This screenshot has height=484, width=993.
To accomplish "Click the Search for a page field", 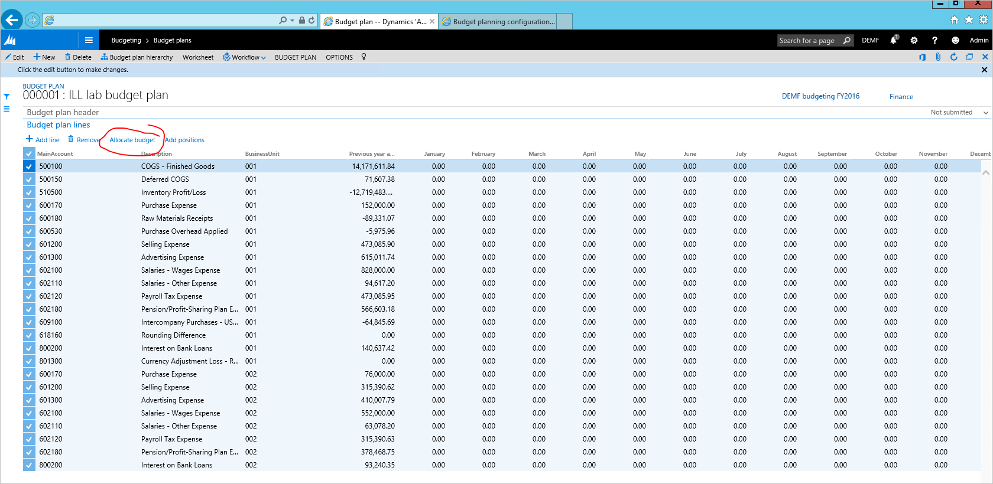I will pos(809,40).
